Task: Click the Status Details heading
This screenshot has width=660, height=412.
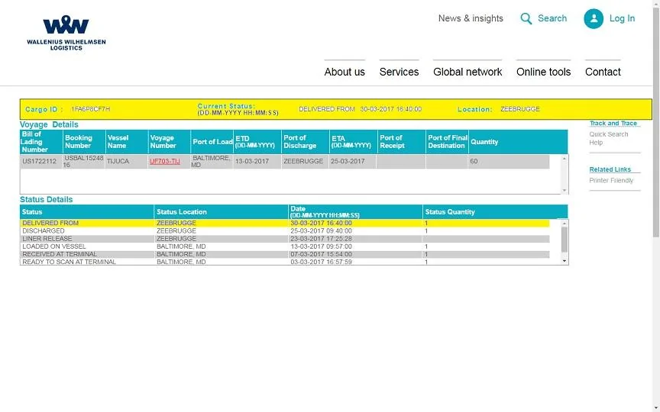Action: tap(47, 200)
